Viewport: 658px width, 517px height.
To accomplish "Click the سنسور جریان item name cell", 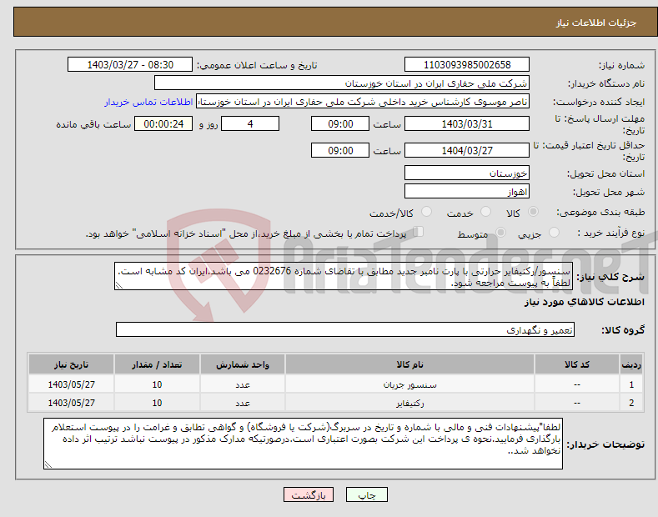I will (x=409, y=384).
